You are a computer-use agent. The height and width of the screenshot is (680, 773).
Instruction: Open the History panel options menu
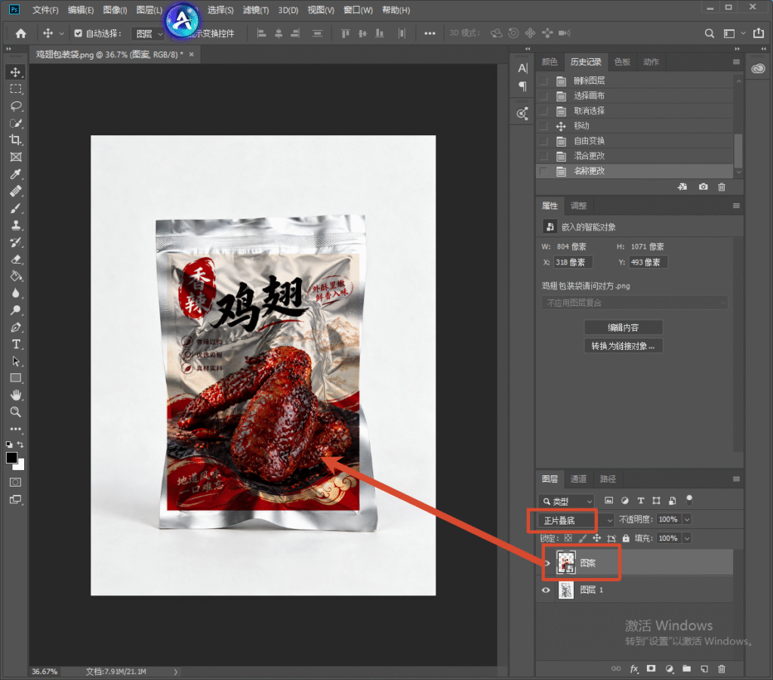point(736,62)
